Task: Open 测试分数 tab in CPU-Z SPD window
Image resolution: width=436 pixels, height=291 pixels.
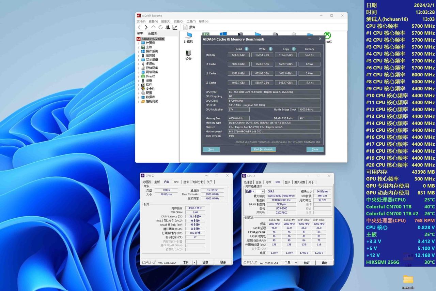Action: tap(299, 182)
